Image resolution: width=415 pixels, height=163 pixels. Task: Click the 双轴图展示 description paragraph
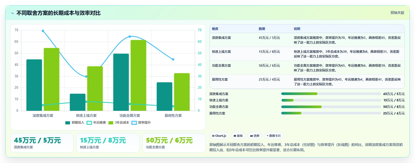point(306,147)
